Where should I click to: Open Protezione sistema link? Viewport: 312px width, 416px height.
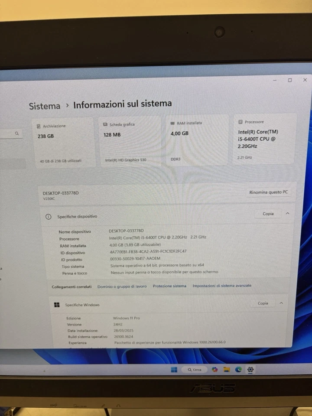[169, 286]
